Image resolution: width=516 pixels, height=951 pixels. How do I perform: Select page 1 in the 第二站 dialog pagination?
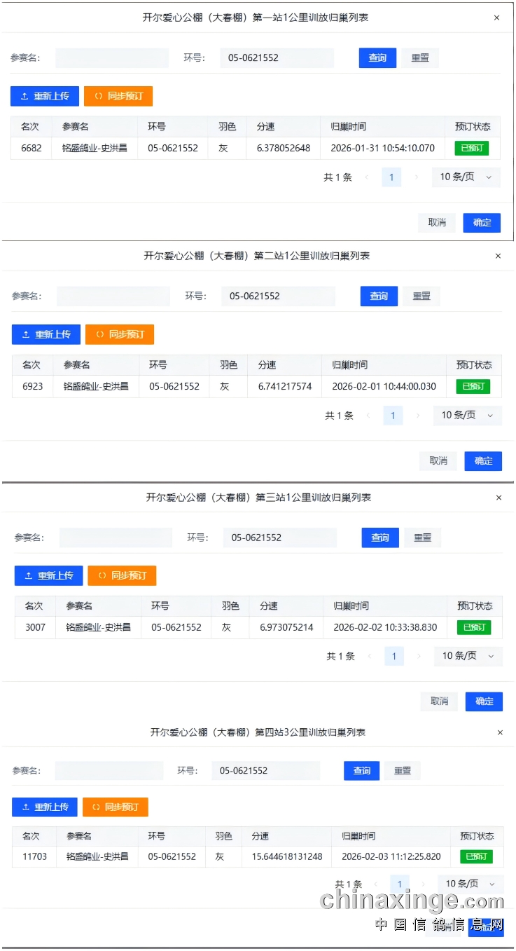pos(393,416)
